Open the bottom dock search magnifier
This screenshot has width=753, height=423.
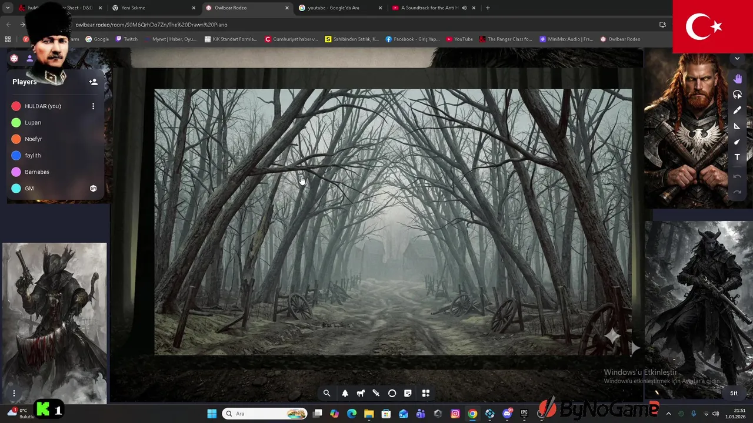tap(327, 394)
